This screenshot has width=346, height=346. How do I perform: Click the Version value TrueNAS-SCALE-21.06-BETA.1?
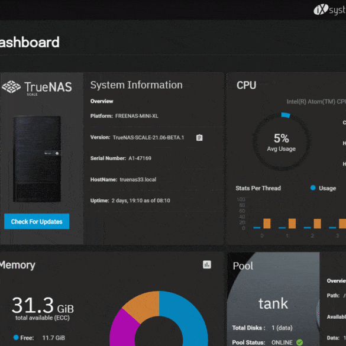[x=148, y=137]
